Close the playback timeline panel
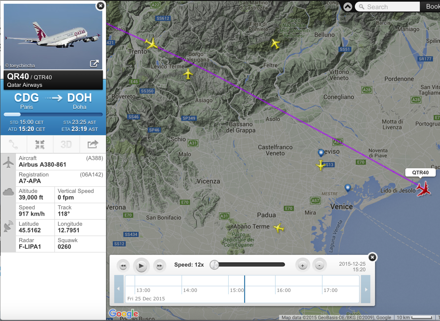440x321 pixels. click(372, 257)
